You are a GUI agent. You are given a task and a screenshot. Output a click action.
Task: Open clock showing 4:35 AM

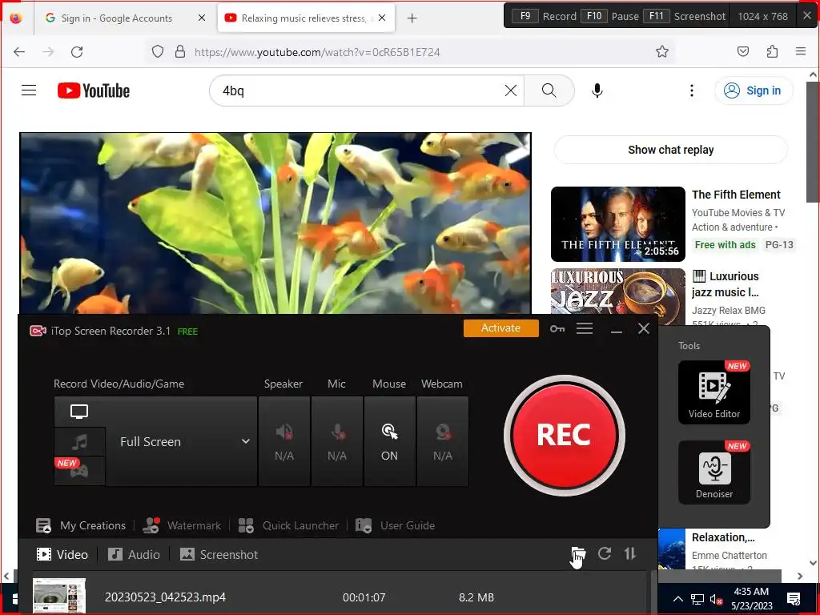coord(751,599)
